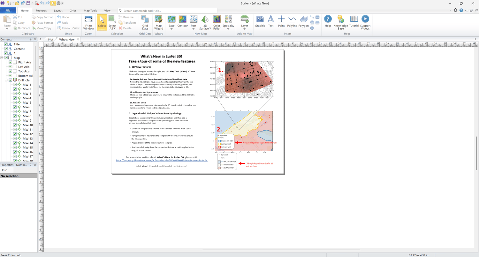Create a new Contour map
This screenshot has width=479, height=257.
pyautogui.click(x=182, y=22)
